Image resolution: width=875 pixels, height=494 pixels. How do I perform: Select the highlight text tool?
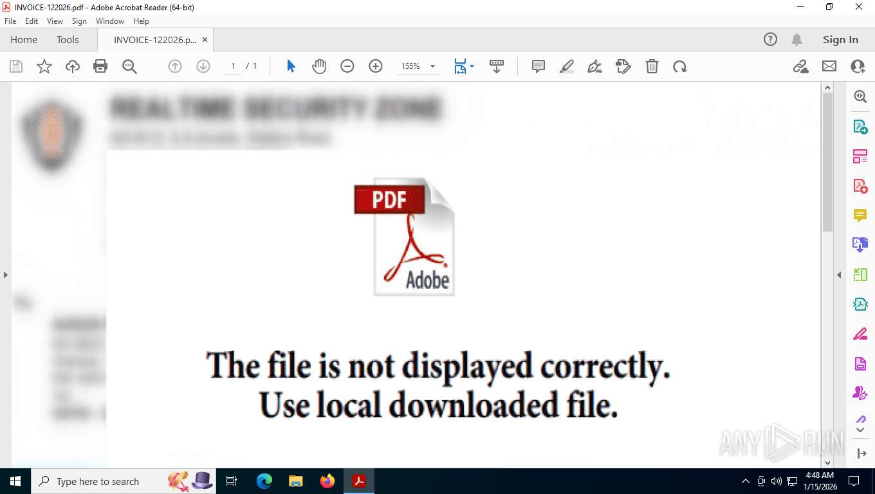click(x=567, y=66)
